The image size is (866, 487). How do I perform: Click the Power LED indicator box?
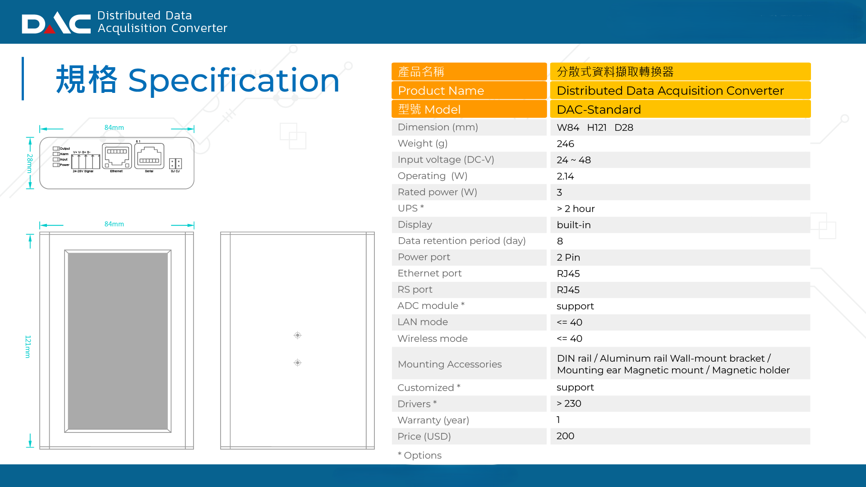pyautogui.click(x=56, y=165)
